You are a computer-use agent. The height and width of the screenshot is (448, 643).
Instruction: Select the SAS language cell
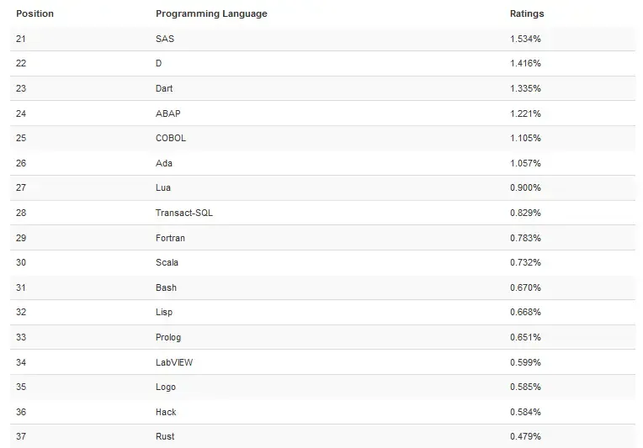click(x=165, y=39)
